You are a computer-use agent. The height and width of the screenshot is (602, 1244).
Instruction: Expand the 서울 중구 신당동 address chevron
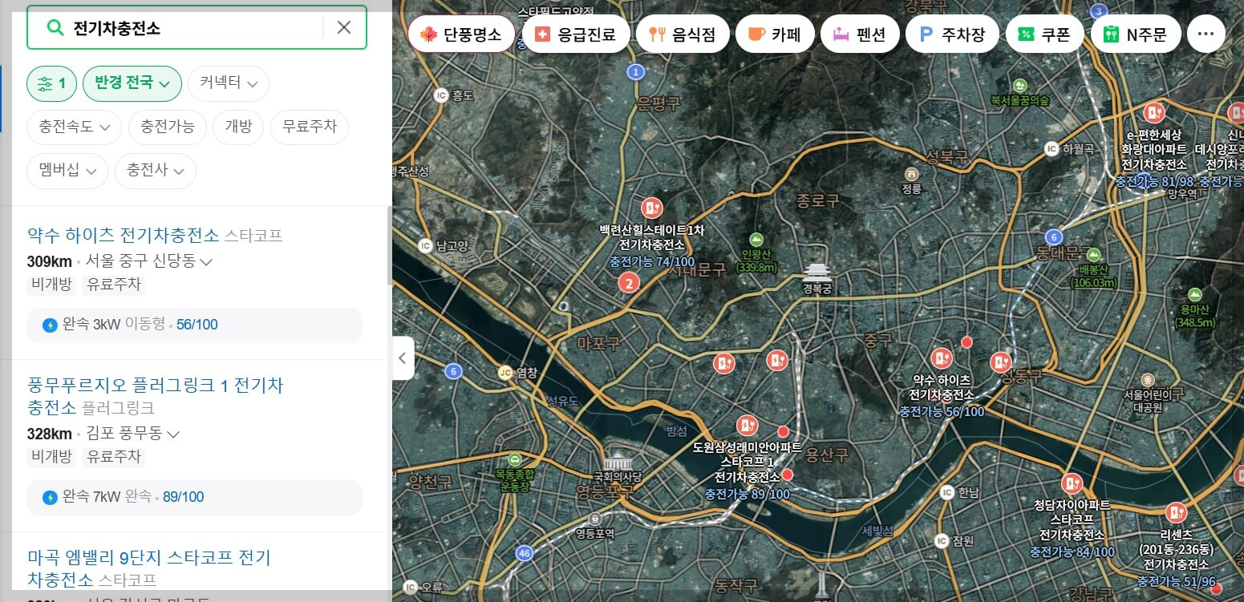tap(206, 262)
